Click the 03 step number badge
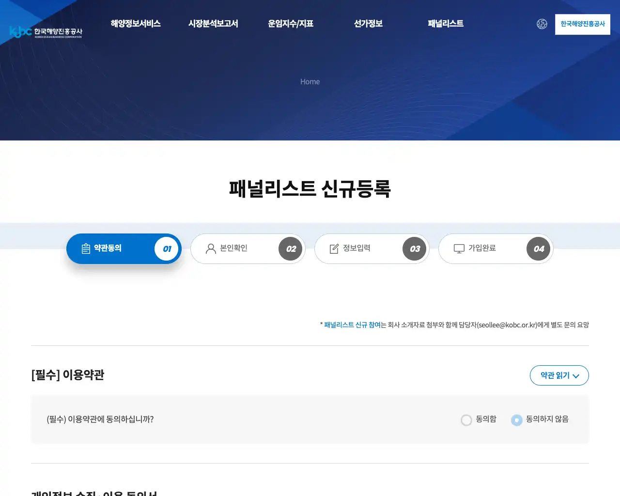This screenshot has width=620, height=496. pos(415,249)
